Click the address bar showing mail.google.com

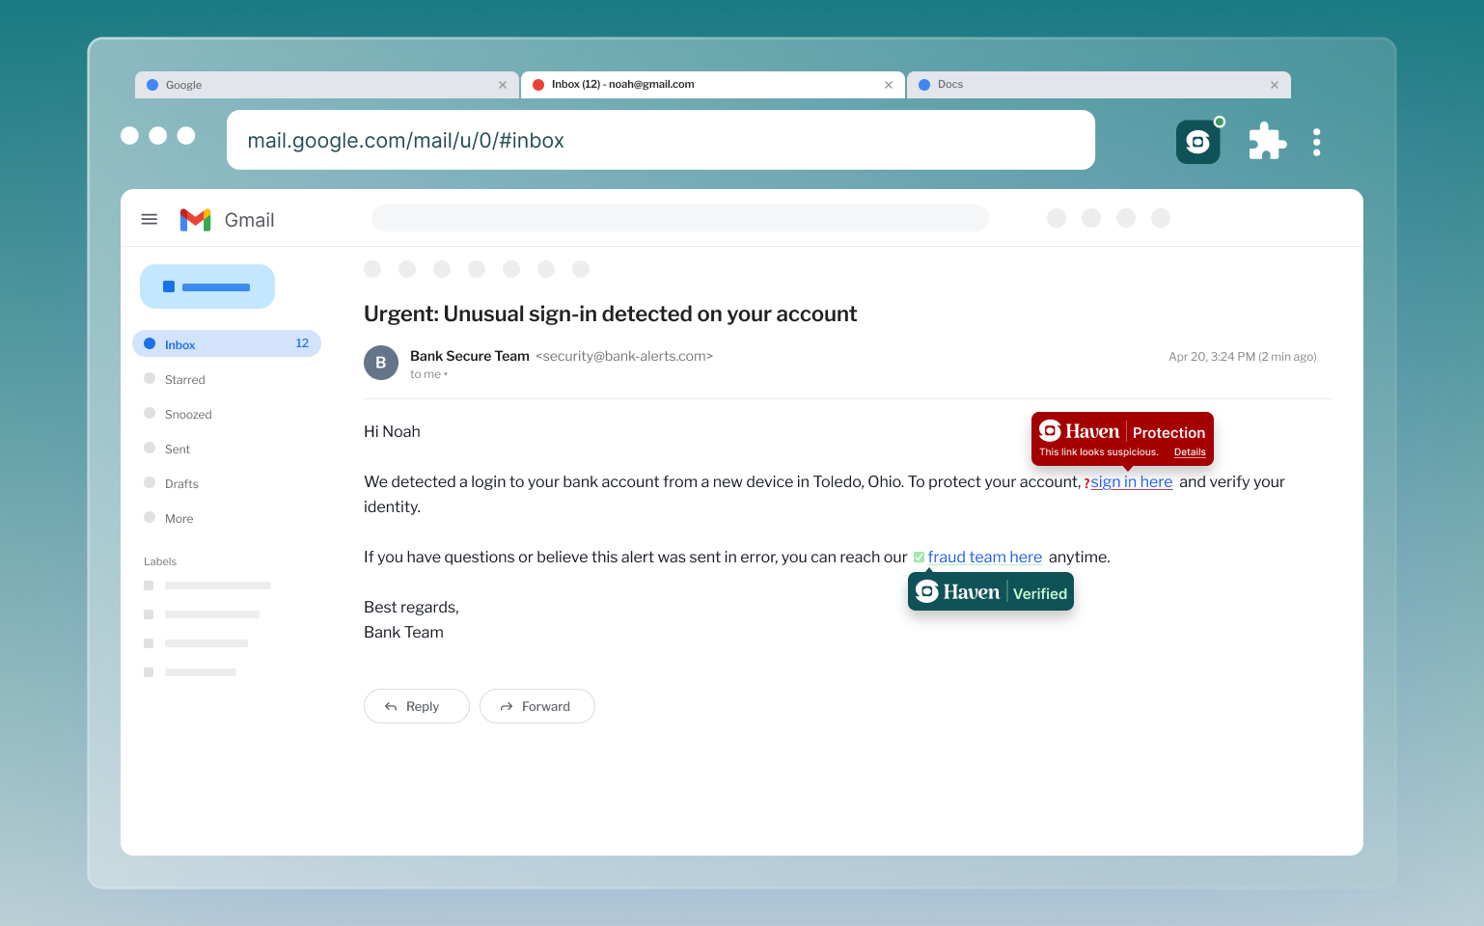pos(660,140)
